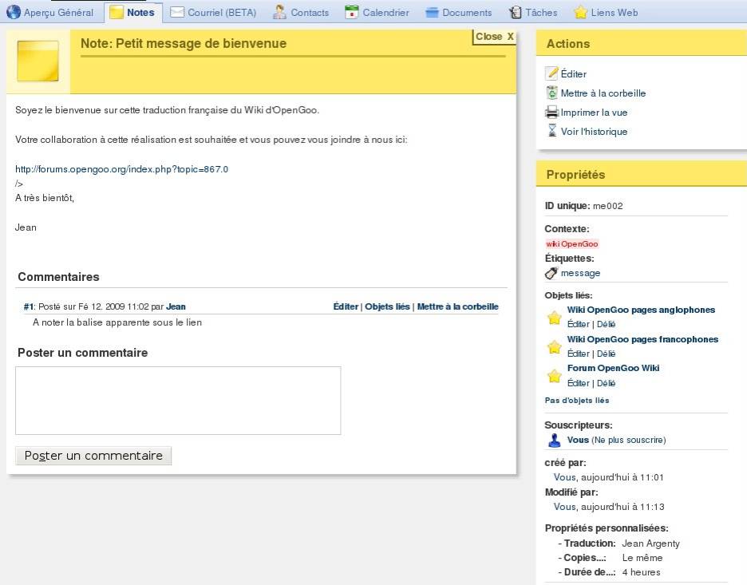The height and width of the screenshot is (585, 747).
Task: Click the hourglass icon for Voir l'historique
Action: coord(551,131)
